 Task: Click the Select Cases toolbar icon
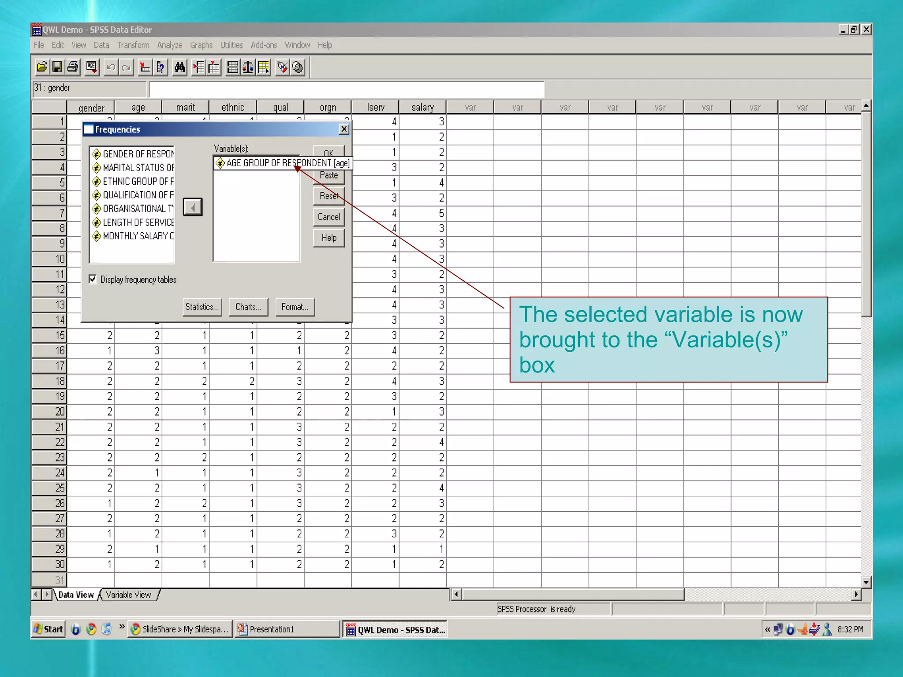(264, 67)
